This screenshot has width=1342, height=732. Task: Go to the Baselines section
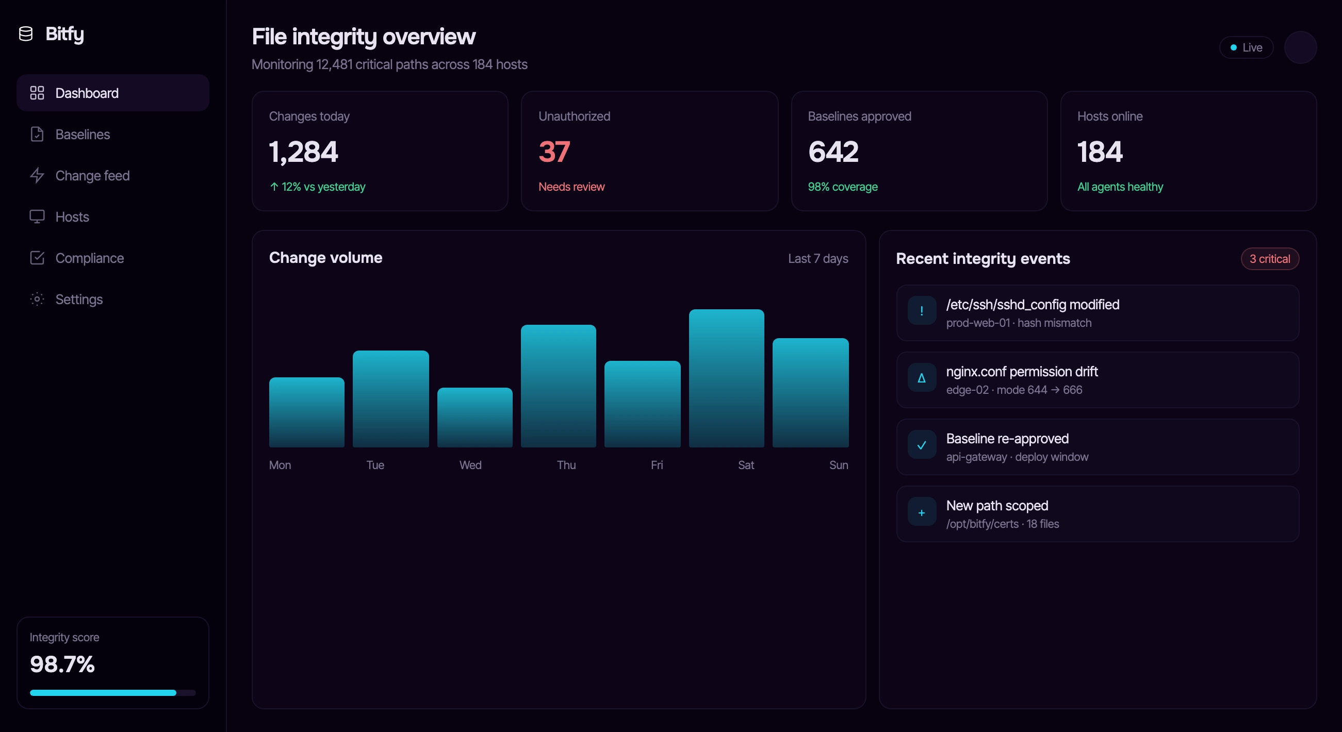point(112,134)
